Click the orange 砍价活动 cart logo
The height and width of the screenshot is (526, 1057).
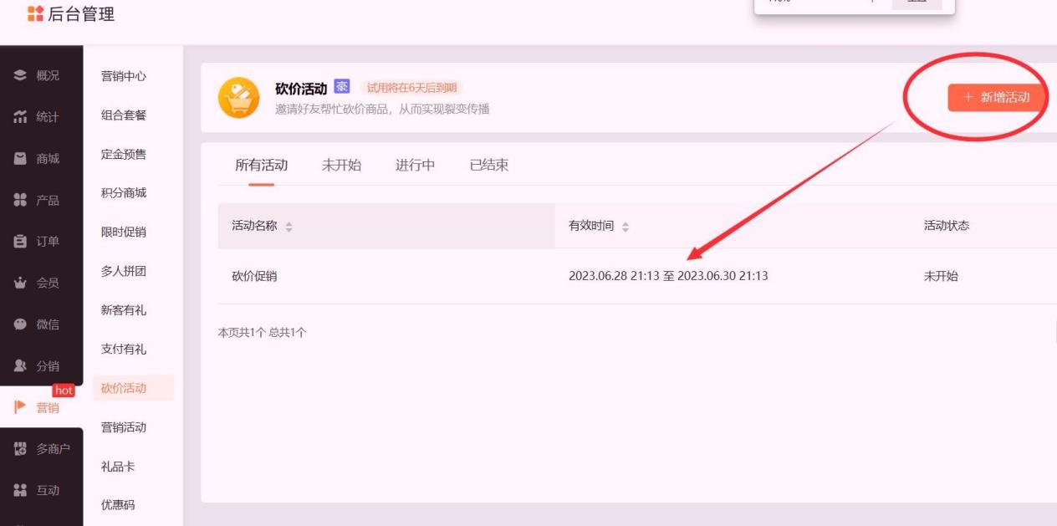238,98
